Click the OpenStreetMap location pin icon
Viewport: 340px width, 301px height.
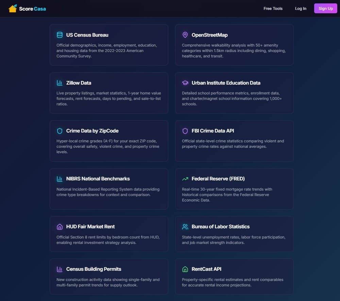pyautogui.click(x=185, y=35)
